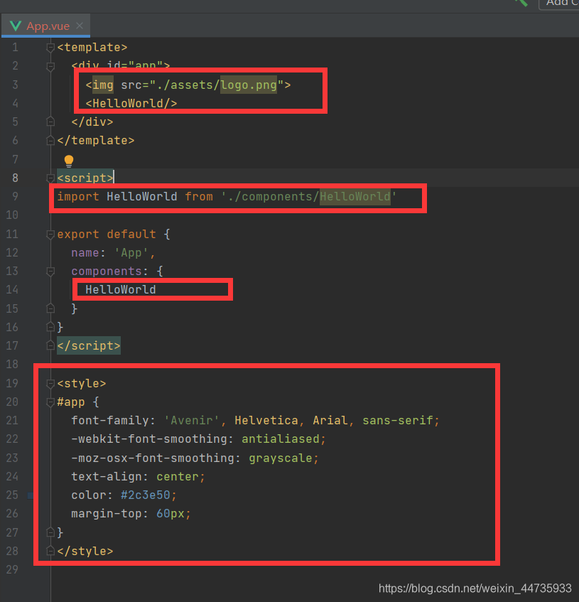Click the export default statement
The width and height of the screenshot is (579, 602).
click(x=107, y=235)
